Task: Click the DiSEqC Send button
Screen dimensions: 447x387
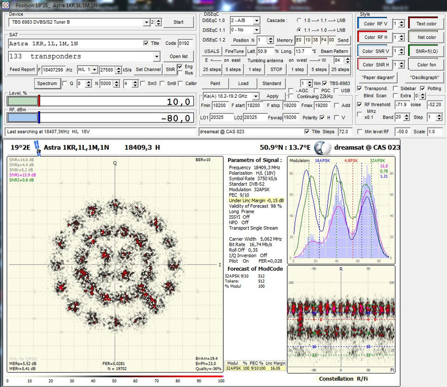Action: 343,40
